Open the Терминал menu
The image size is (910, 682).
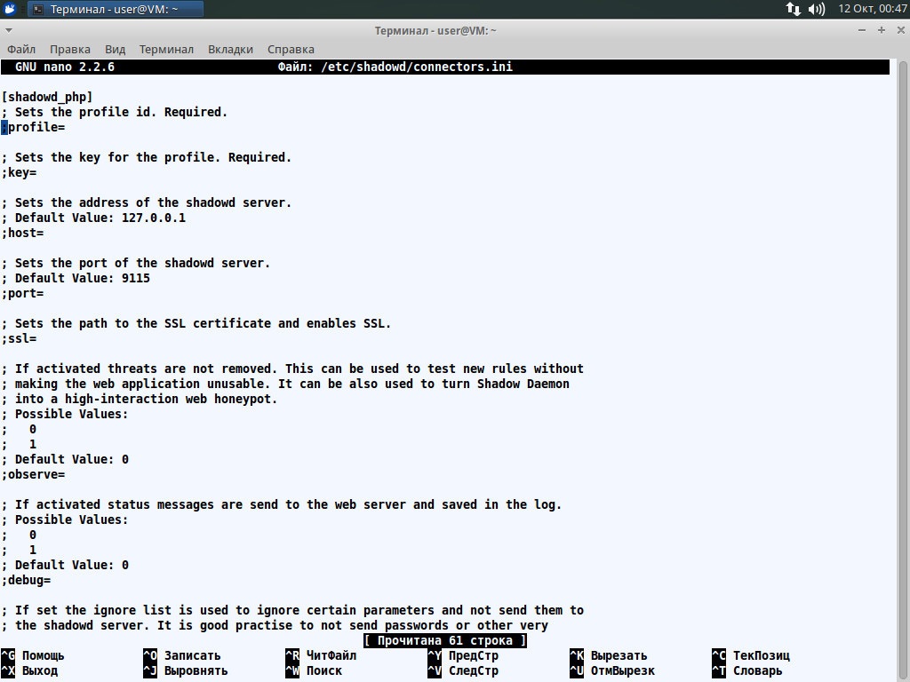166,50
